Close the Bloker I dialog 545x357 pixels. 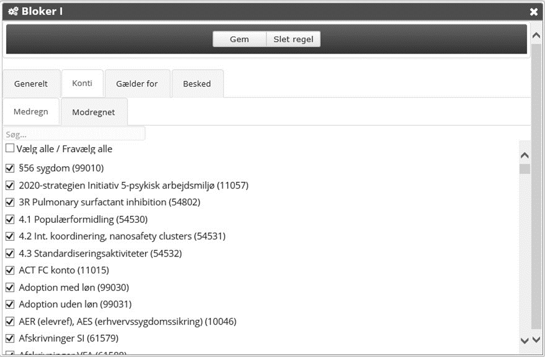pyautogui.click(x=533, y=12)
